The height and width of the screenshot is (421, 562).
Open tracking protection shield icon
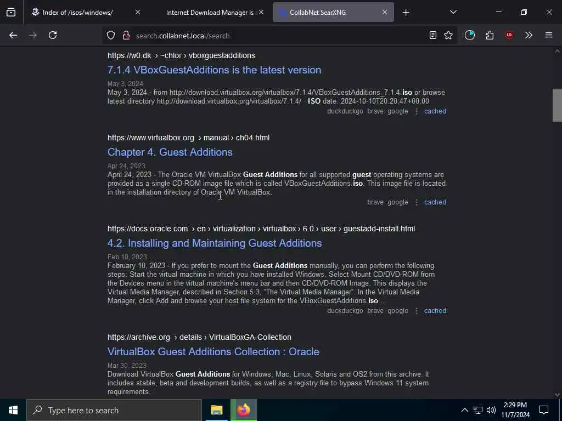click(111, 35)
